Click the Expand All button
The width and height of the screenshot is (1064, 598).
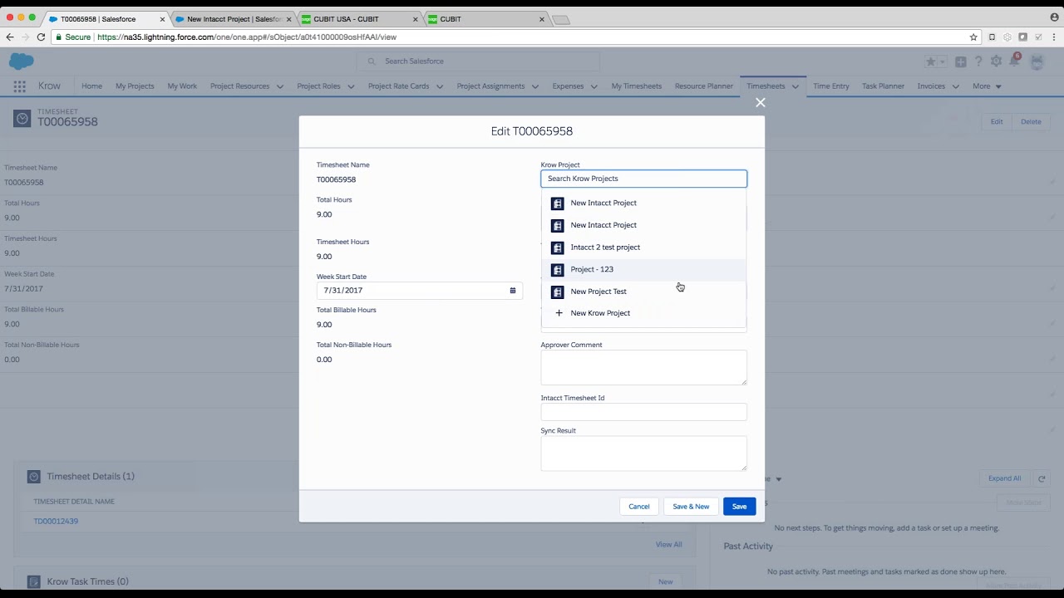(1004, 478)
